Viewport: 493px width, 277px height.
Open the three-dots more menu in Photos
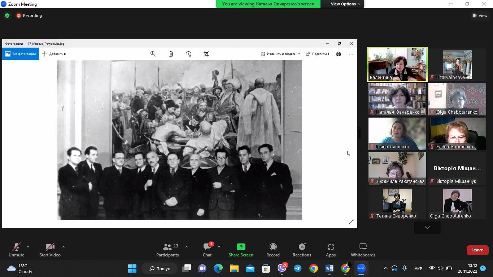point(351,54)
